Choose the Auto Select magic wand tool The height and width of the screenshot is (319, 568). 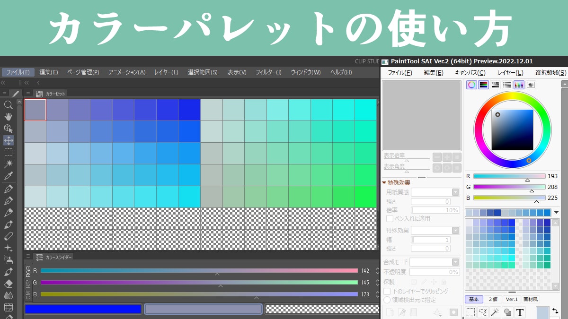tap(8, 164)
